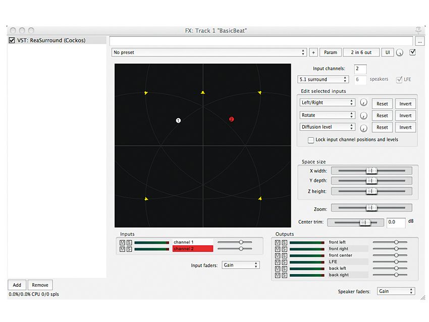Select input channel 1 marker in surround field
The width and height of the screenshot is (429, 322).
[x=178, y=121]
